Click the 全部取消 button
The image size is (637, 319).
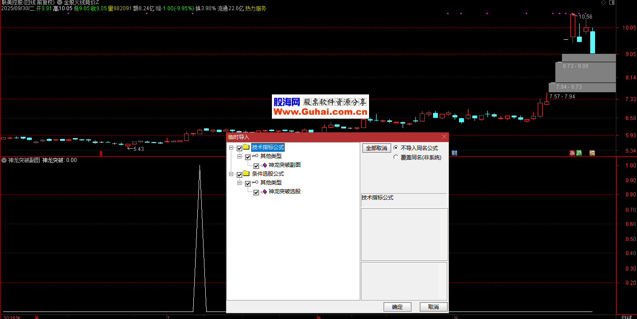[x=376, y=148]
